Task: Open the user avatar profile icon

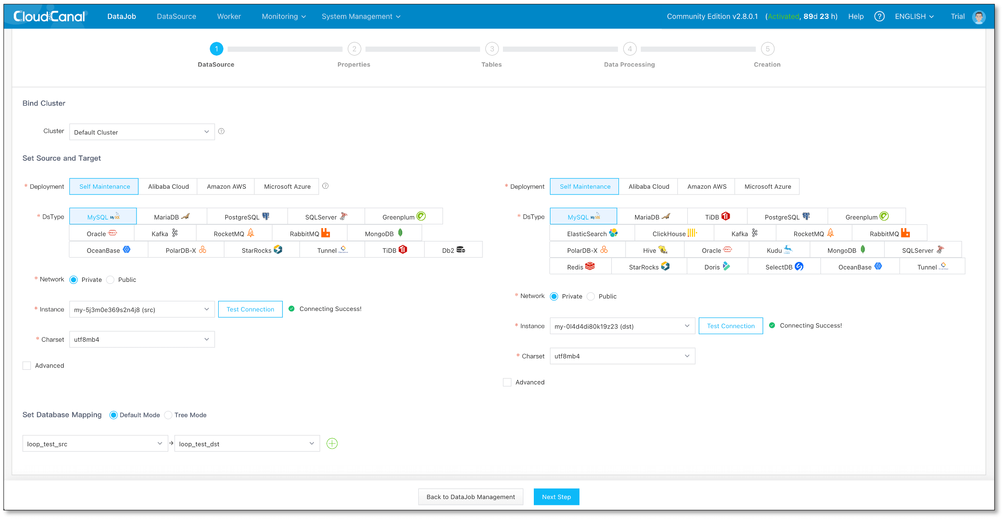Action: 978,17
